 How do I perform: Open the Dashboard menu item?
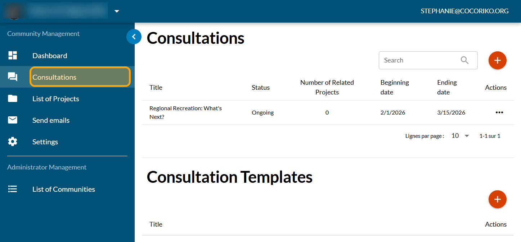pos(50,56)
